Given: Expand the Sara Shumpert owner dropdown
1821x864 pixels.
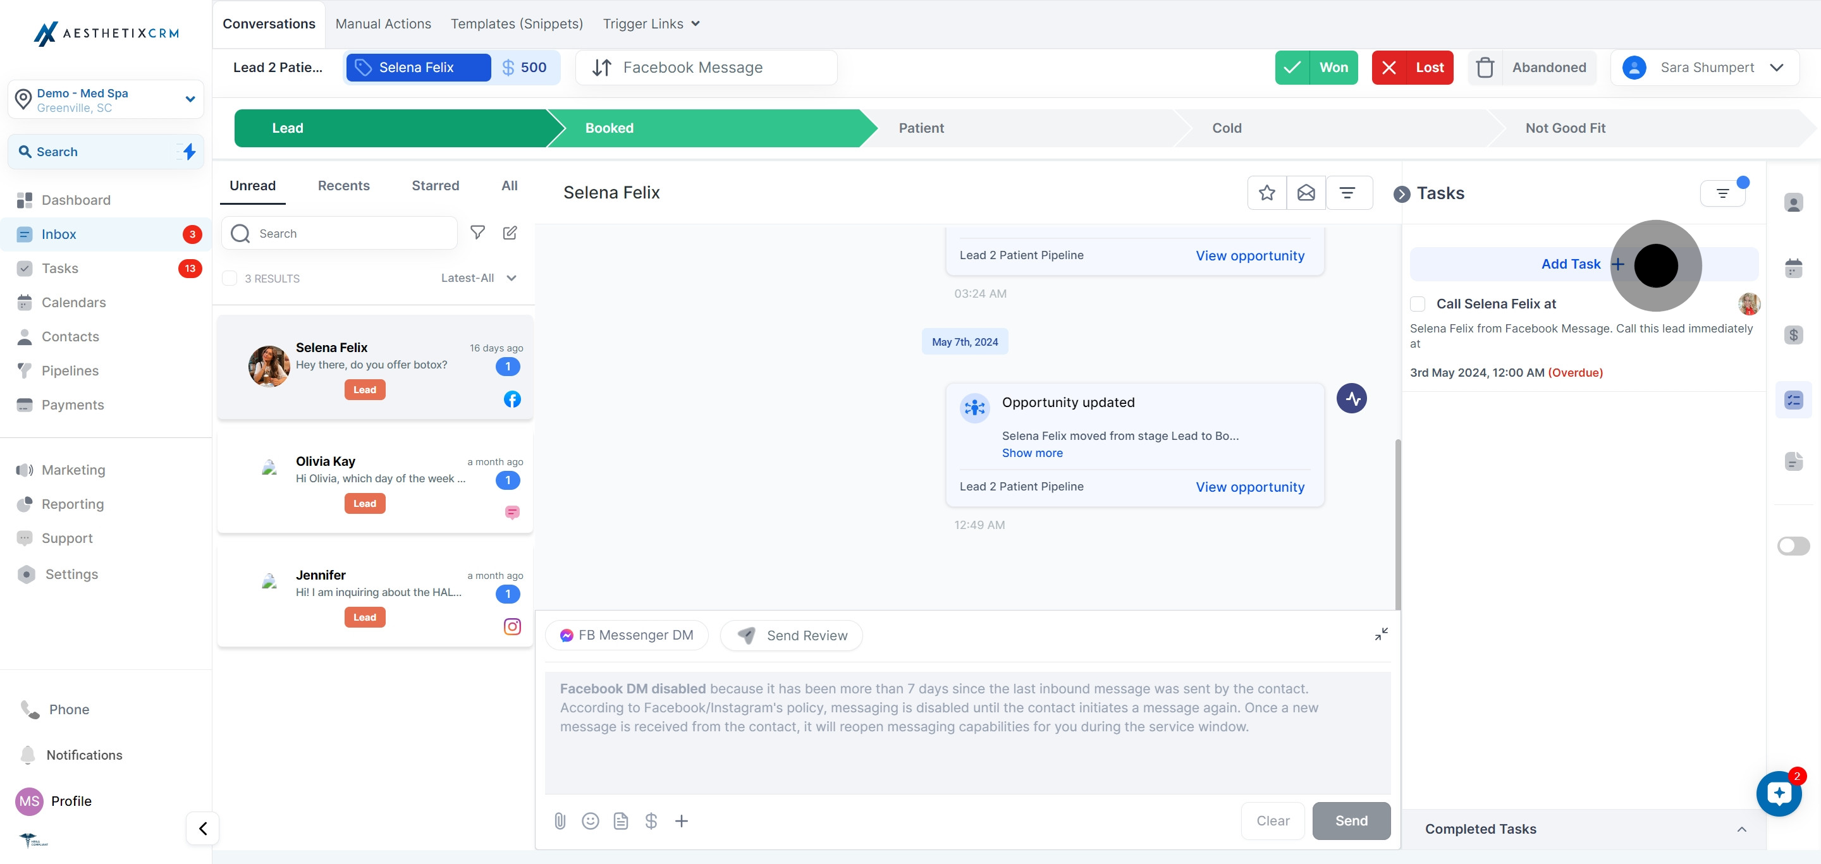Looking at the screenshot, I should [1775, 68].
